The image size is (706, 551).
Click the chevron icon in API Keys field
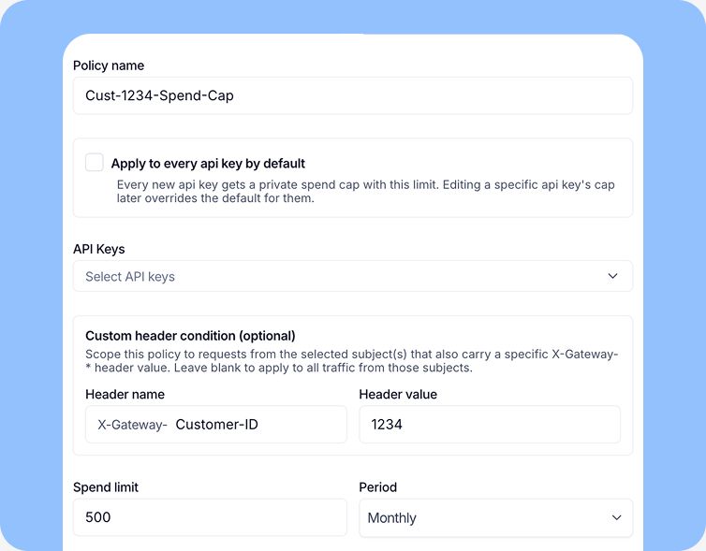coord(612,276)
